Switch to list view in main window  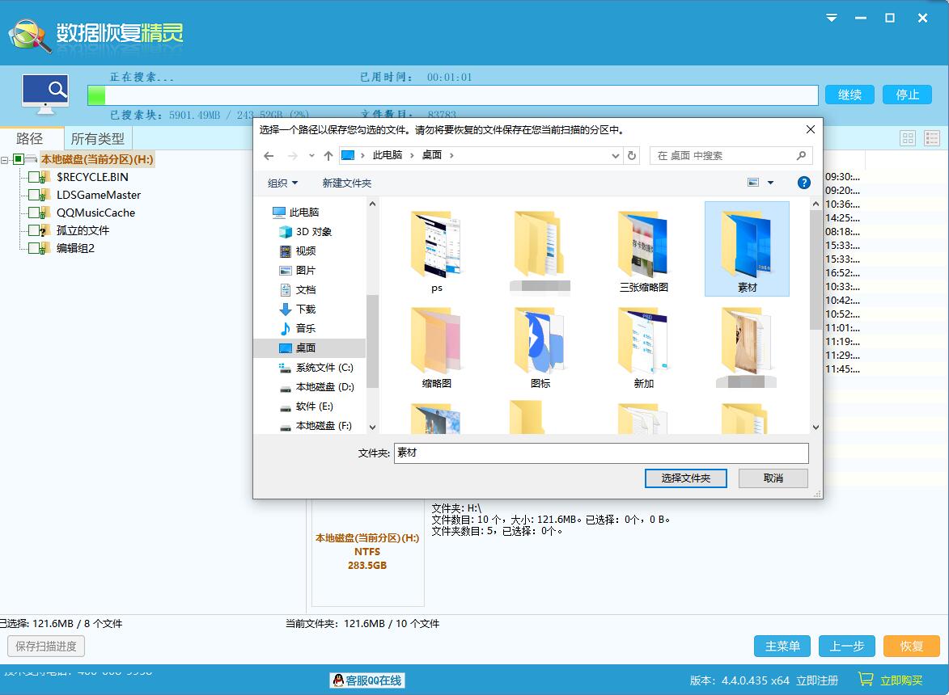point(931,138)
